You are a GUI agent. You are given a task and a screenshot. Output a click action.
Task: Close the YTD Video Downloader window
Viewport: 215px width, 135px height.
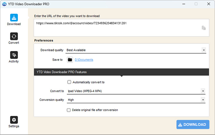click(209, 4)
